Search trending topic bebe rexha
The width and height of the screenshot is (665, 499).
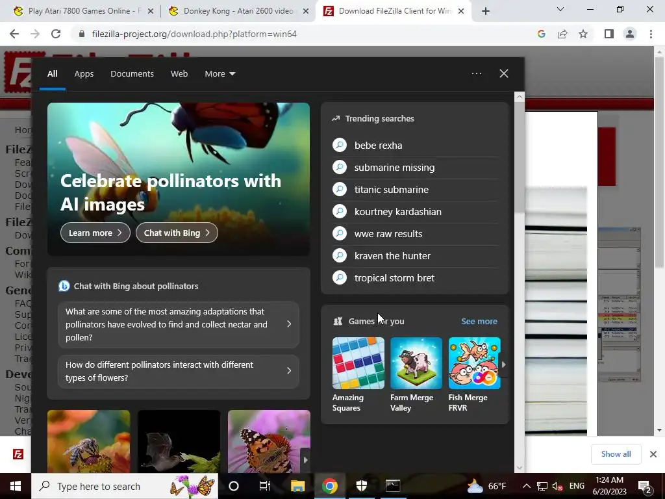(415, 145)
